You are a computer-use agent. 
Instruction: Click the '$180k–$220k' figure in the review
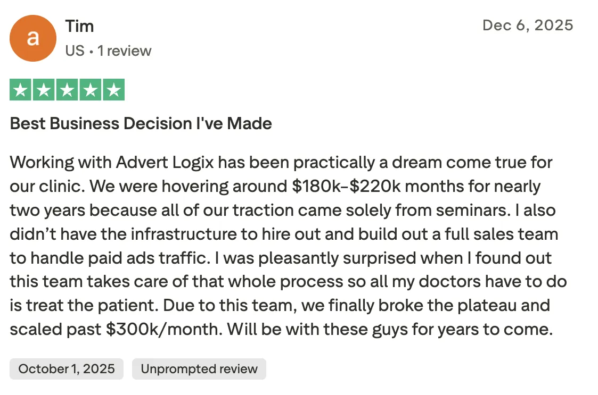[346, 186]
